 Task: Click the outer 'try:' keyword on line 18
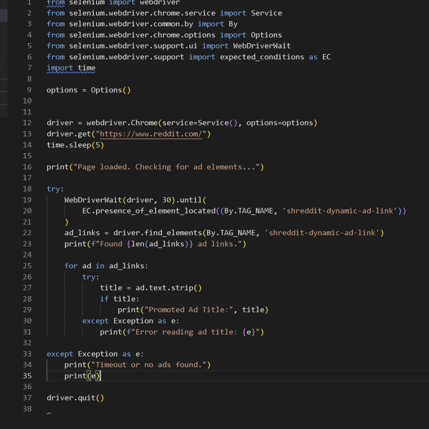55,189
